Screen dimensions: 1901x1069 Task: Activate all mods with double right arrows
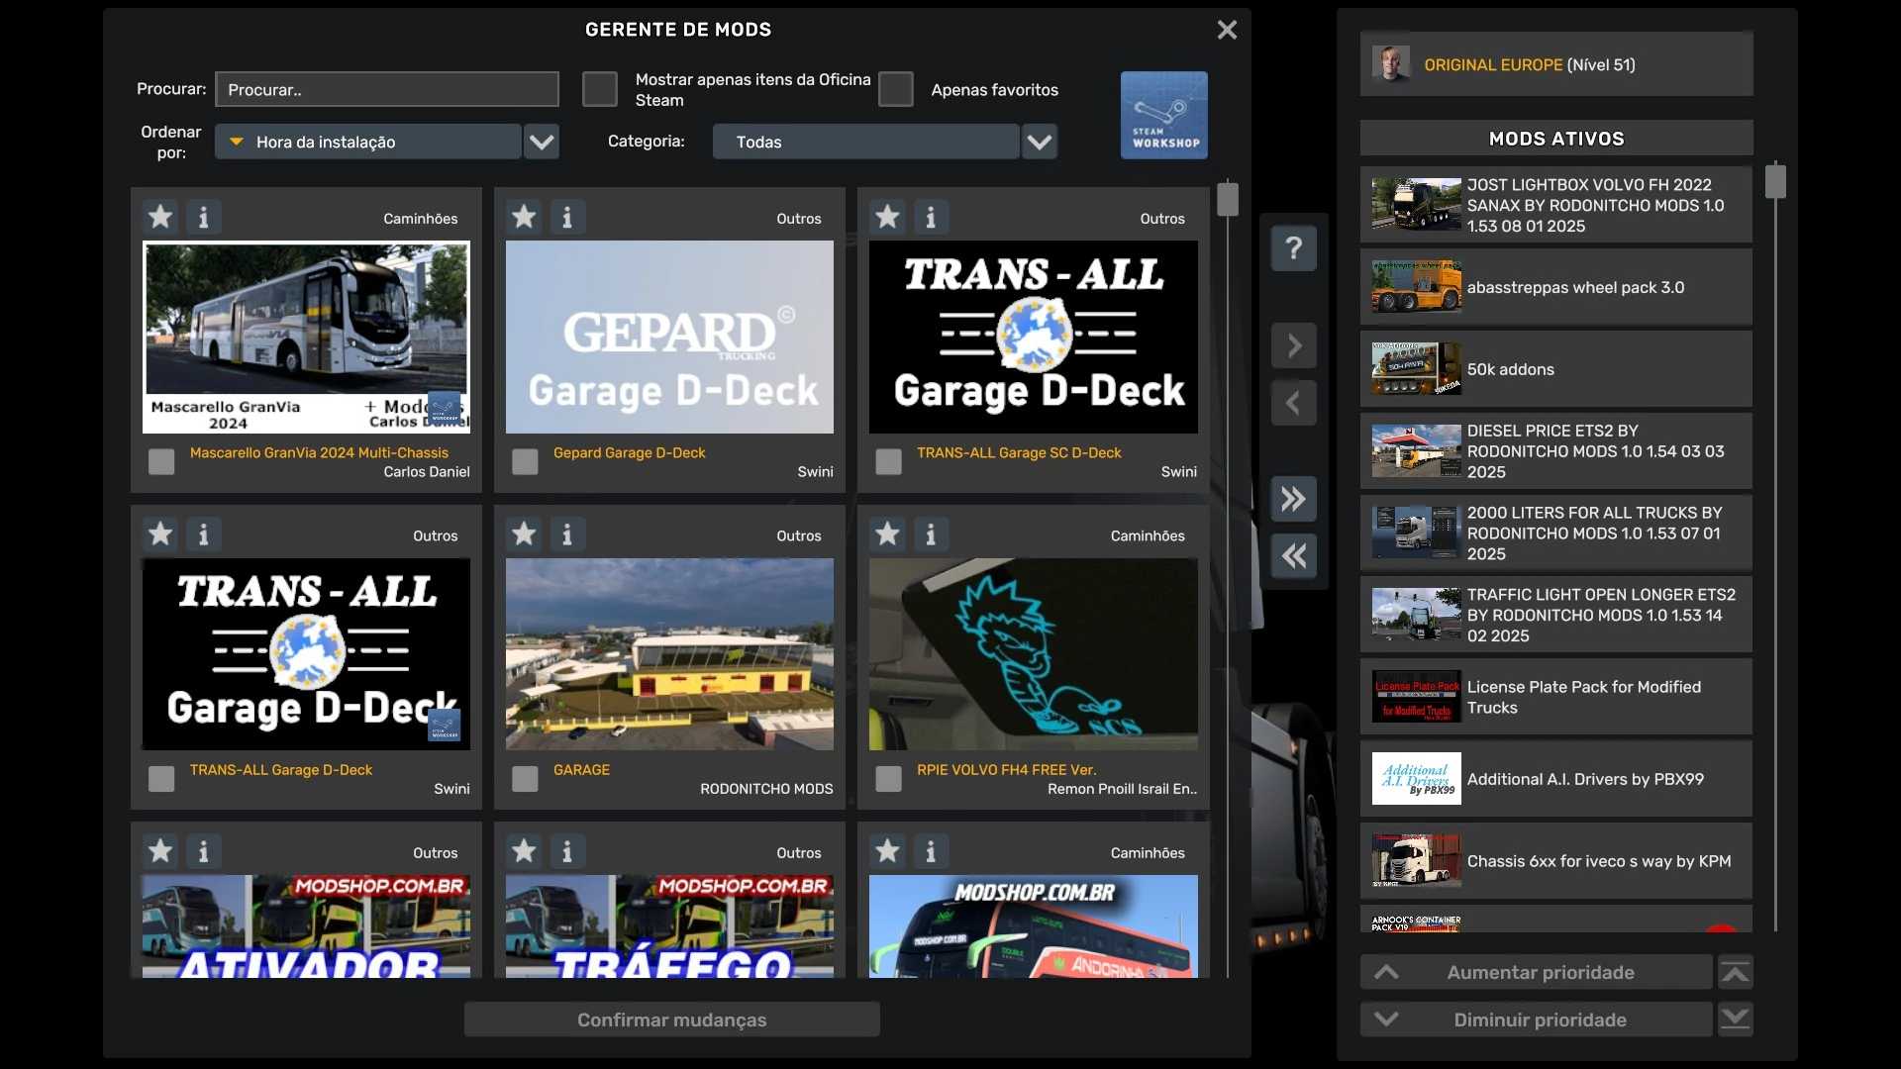1293,499
